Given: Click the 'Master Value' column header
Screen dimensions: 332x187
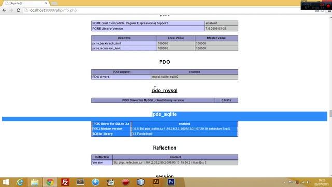Looking at the screenshot, I should tap(216, 38).
